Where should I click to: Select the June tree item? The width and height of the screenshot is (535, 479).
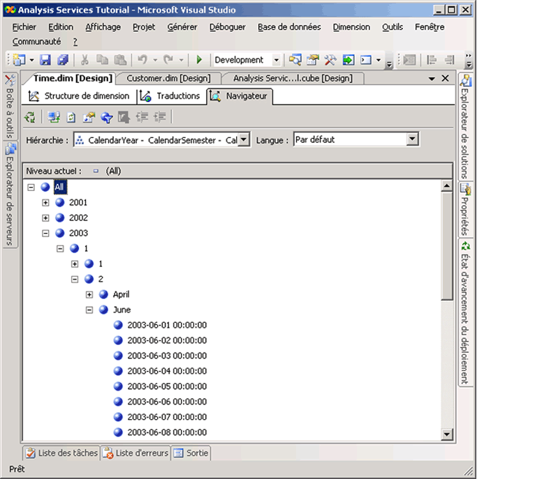pyautogui.click(x=122, y=310)
